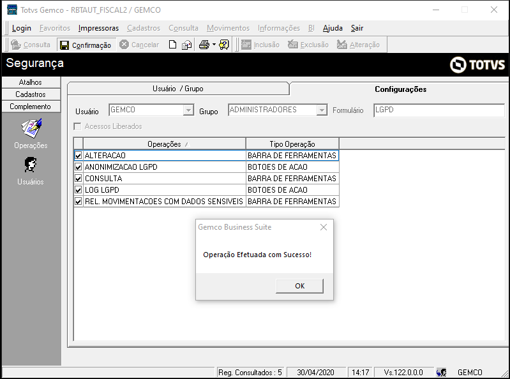Screen dimensions: 510x379
Task: Open the Operações sidebar icon
Action: [31, 128]
